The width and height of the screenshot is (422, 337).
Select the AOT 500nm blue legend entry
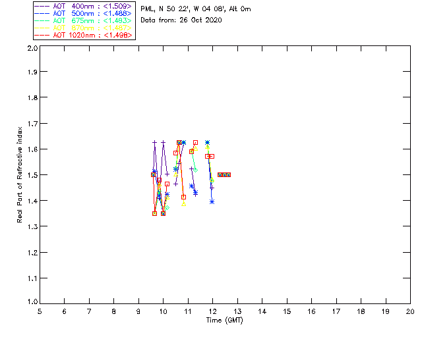pos(83,13)
